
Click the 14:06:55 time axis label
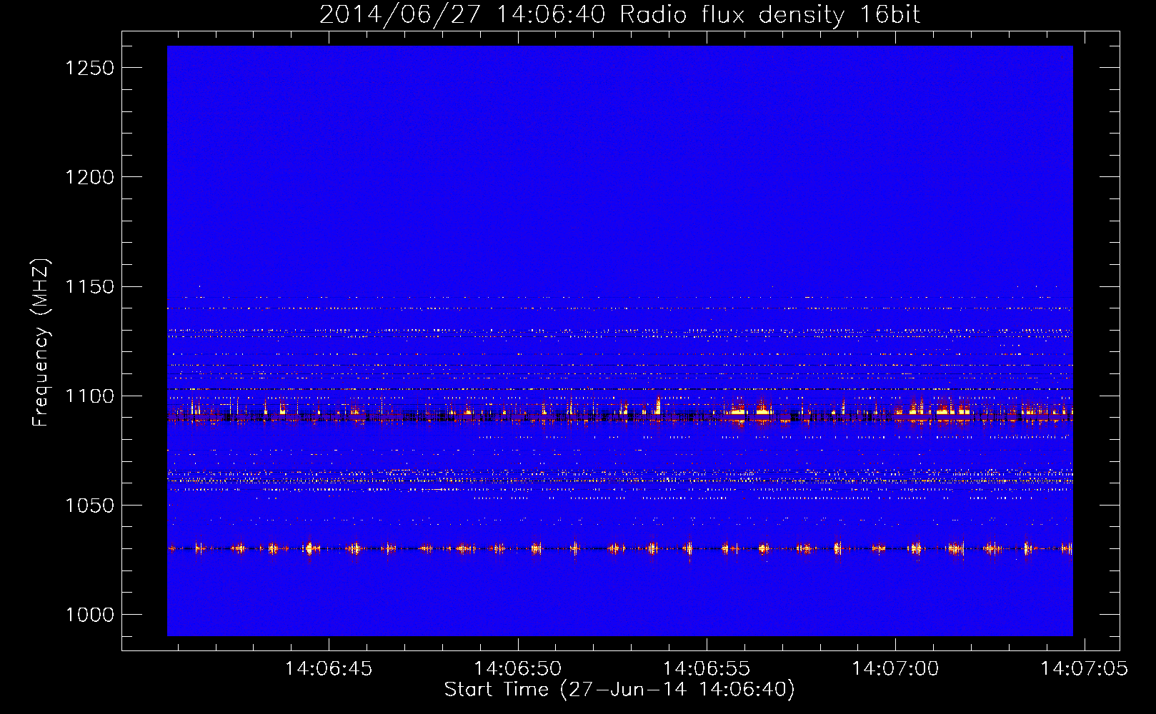click(707, 669)
